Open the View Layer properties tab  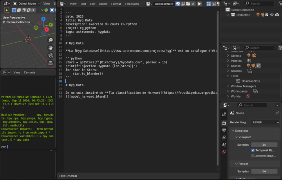224,137
